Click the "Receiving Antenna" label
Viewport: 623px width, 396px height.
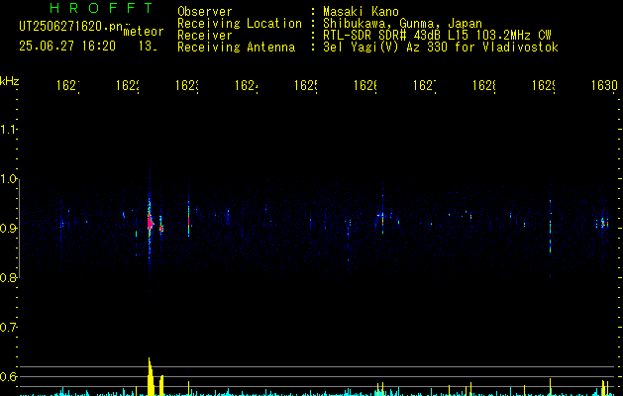click(x=237, y=48)
